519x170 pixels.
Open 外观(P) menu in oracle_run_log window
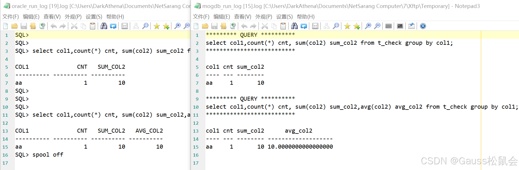(73, 17)
